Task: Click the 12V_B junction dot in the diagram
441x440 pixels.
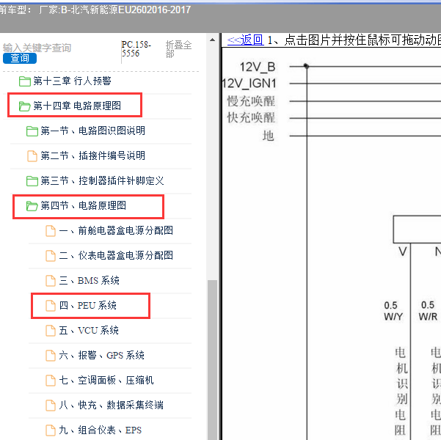Action: (306, 66)
